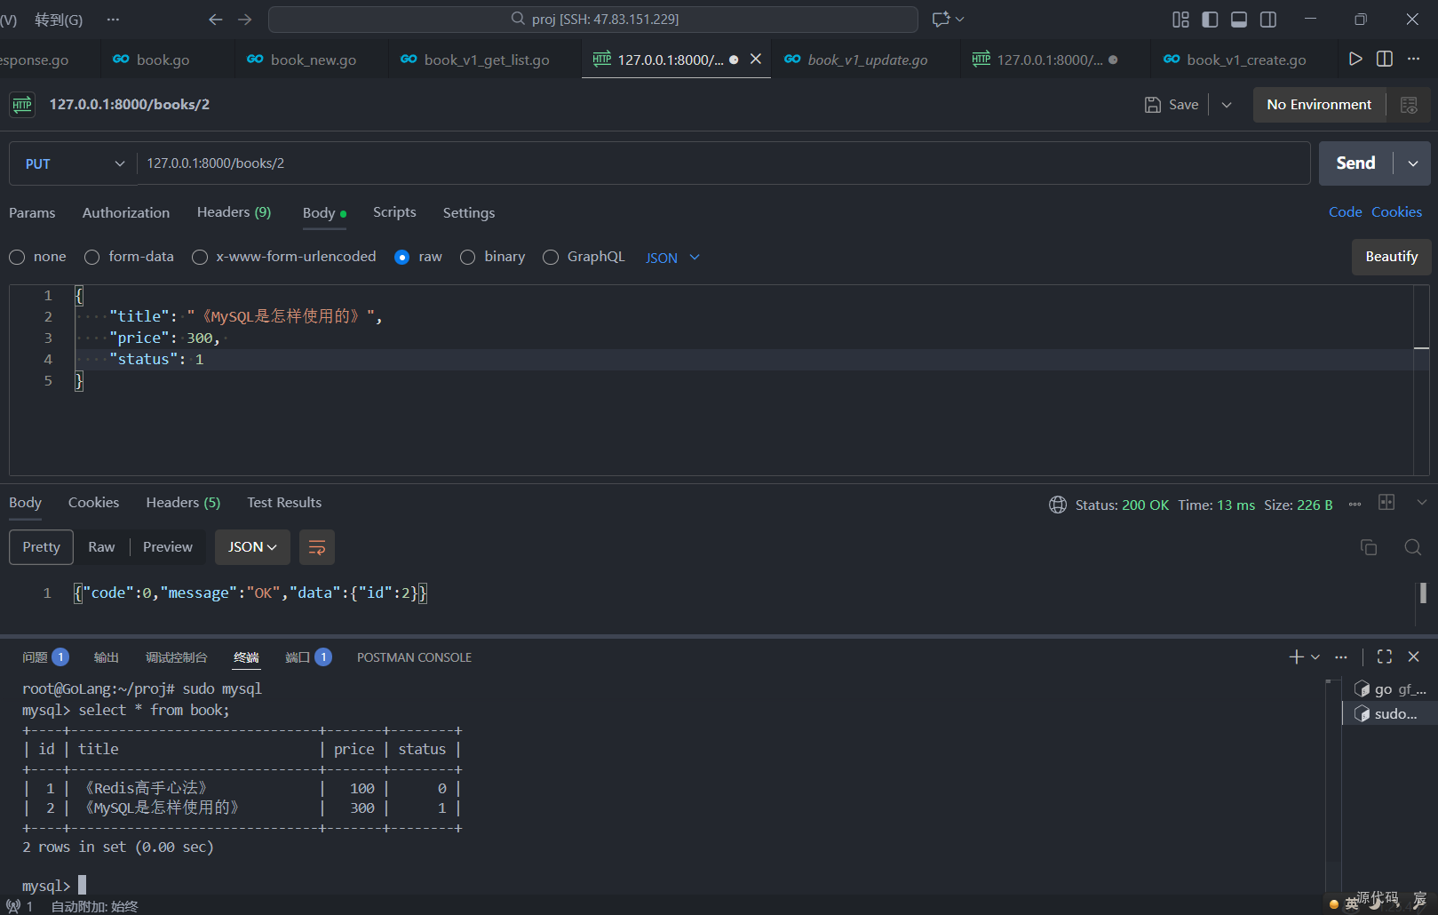Open the PUT method dropdown

[x=74, y=163]
